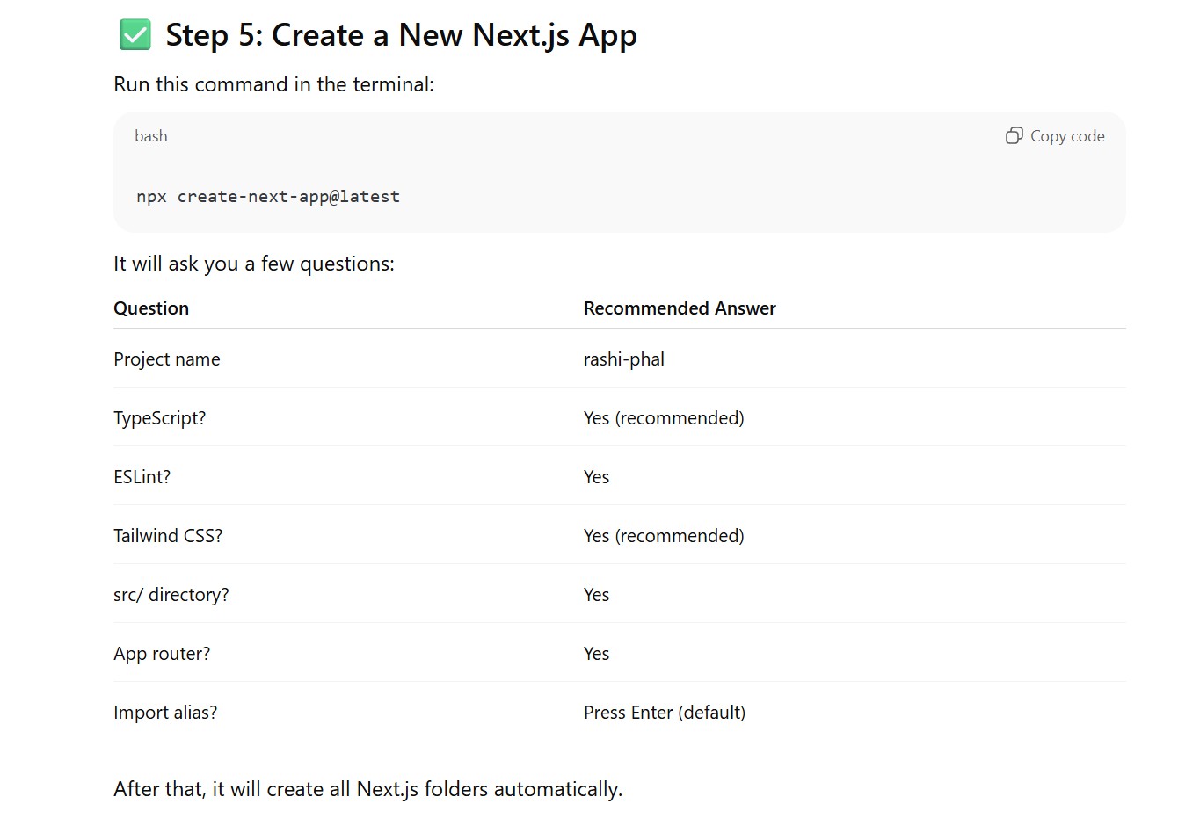Click the "bash" language label

(150, 136)
